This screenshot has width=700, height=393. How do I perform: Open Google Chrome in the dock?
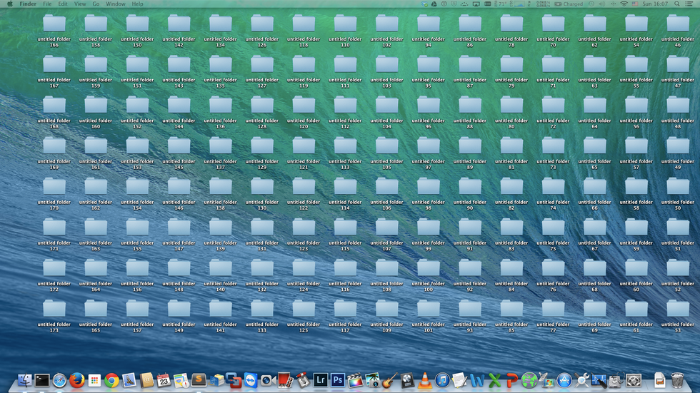pos(111,380)
